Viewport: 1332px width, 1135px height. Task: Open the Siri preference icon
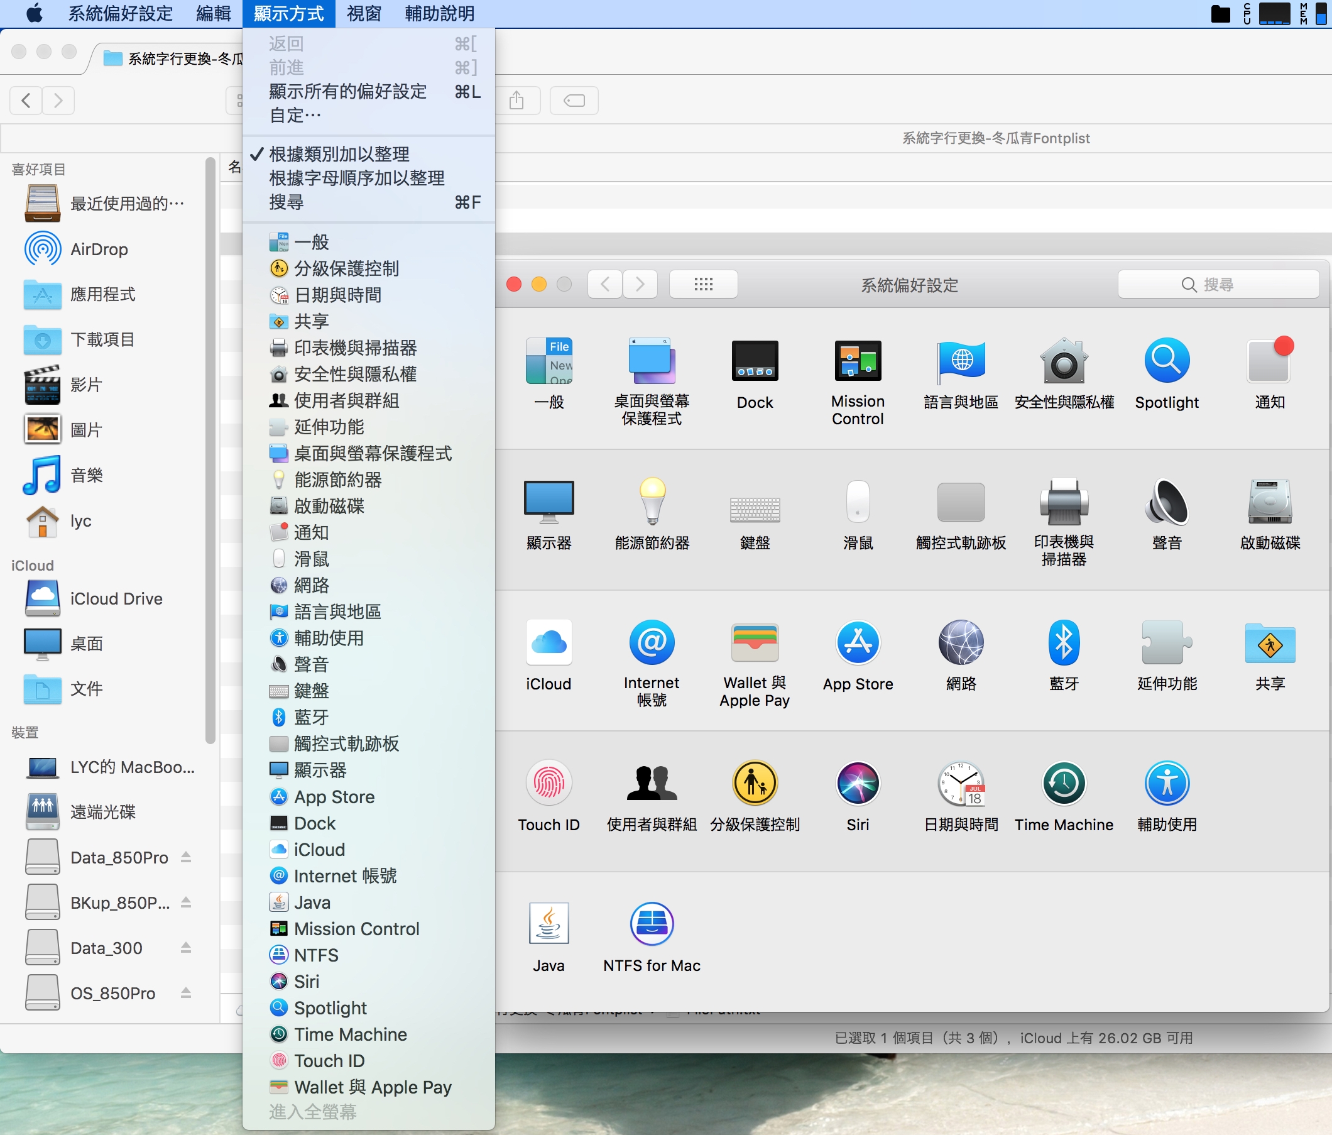[x=858, y=784]
